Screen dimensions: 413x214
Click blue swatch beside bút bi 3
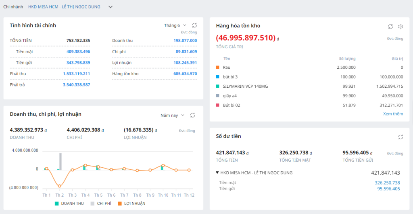(217, 77)
